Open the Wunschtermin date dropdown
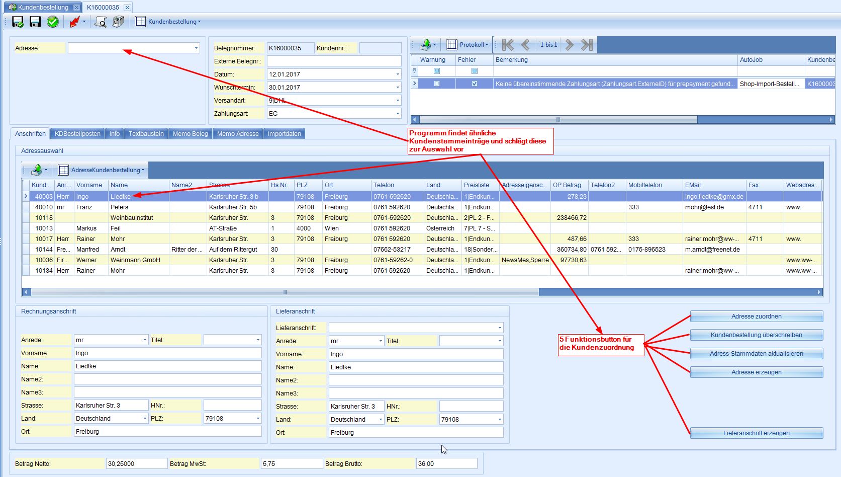 pyautogui.click(x=398, y=87)
